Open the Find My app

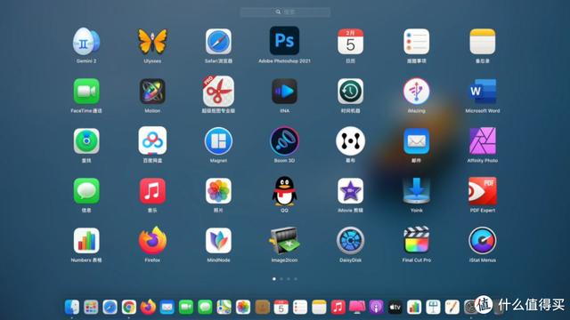86,140
